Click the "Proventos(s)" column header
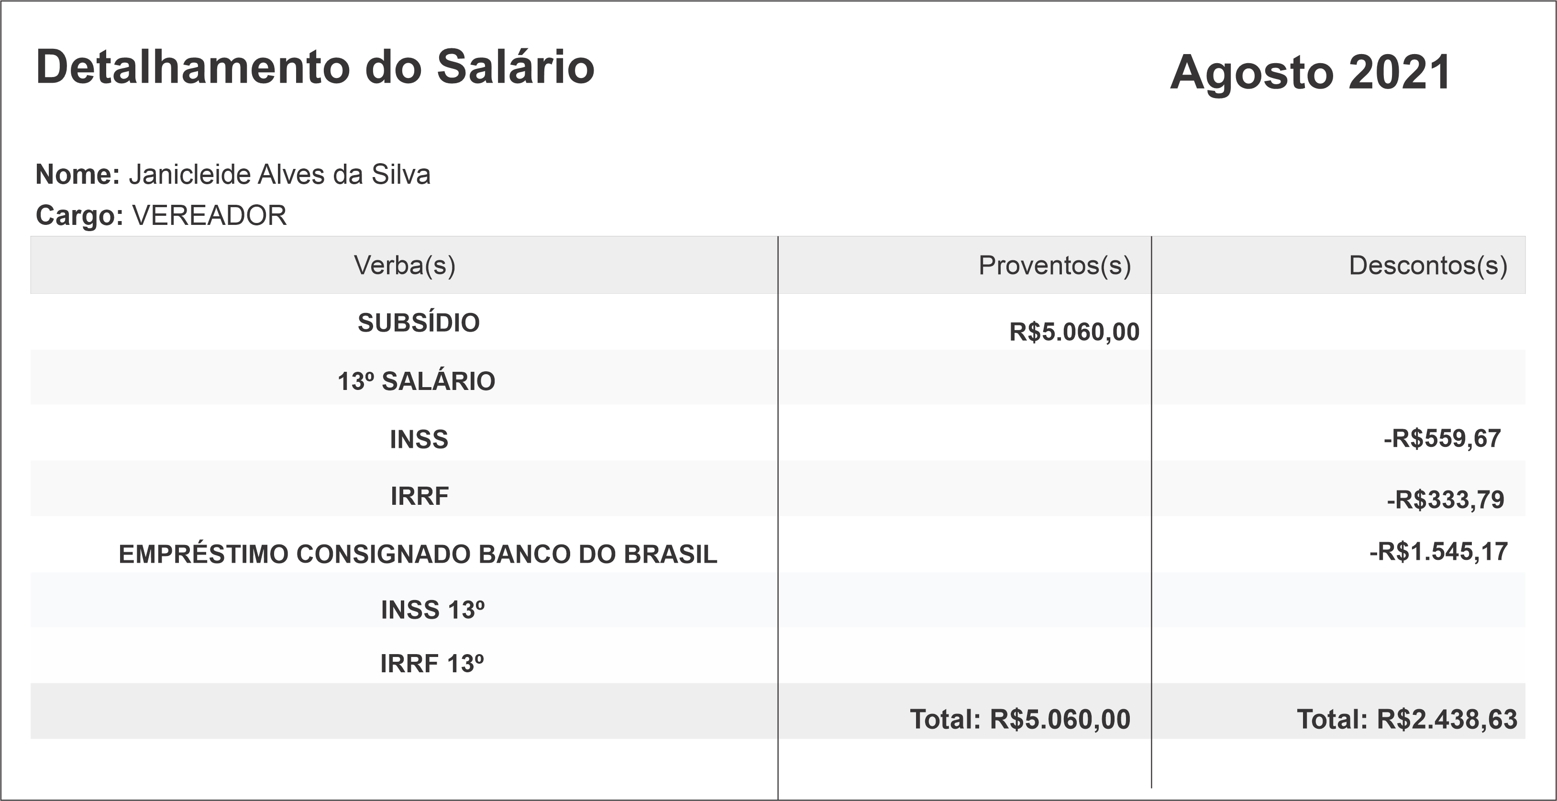 (x=1054, y=266)
